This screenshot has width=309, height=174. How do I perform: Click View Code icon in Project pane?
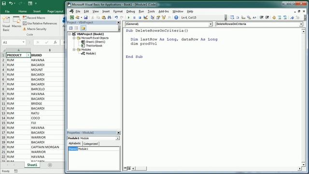click(71, 28)
